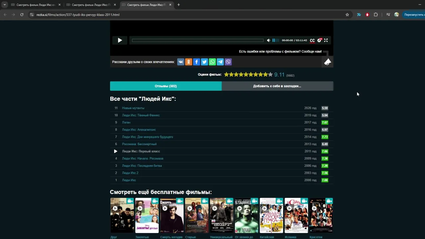
Task: Click the megaphone report-problem icon
Action: point(328,62)
